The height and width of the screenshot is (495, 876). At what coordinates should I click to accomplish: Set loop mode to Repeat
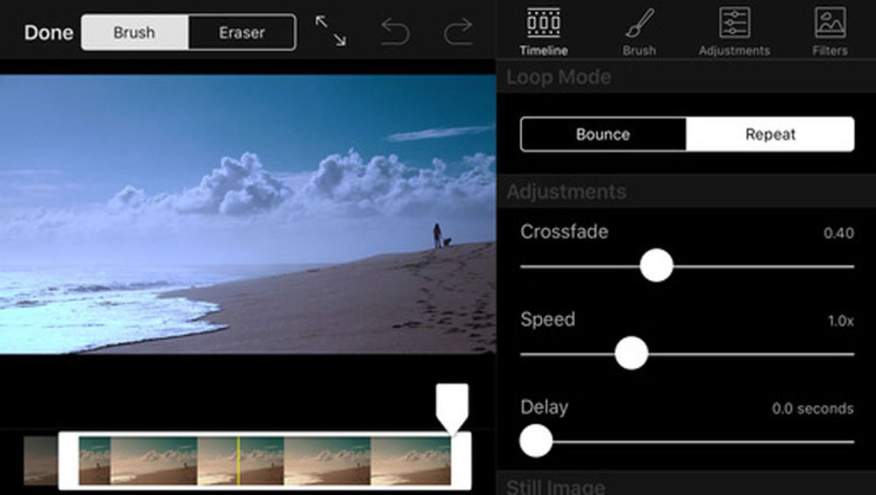tap(770, 134)
